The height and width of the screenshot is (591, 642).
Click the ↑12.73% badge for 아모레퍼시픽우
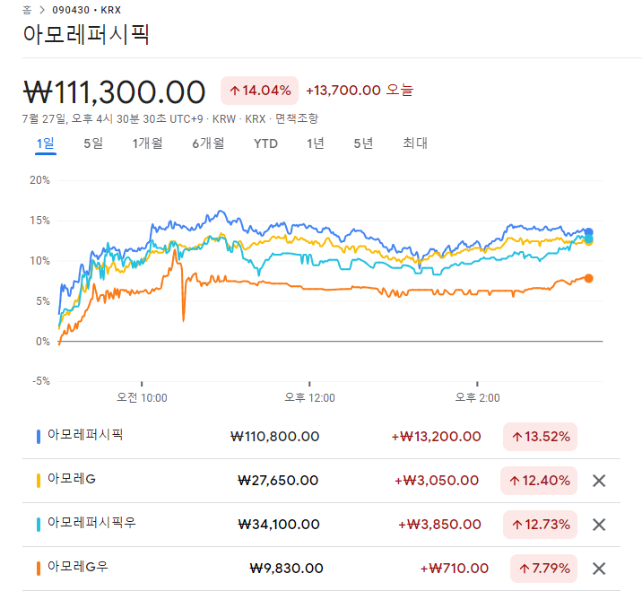click(540, 525)
